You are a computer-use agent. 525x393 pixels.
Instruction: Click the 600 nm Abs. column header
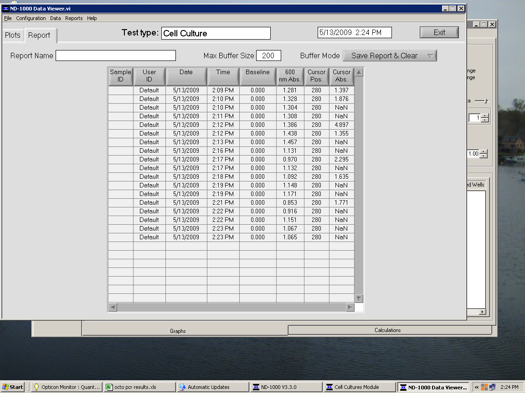point(290,76)
